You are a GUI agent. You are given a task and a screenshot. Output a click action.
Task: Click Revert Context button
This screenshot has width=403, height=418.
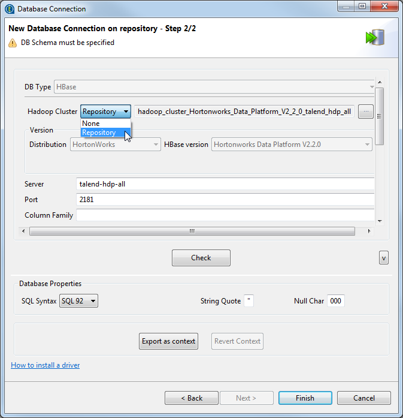pyautogui.click(x=238, y=341)
